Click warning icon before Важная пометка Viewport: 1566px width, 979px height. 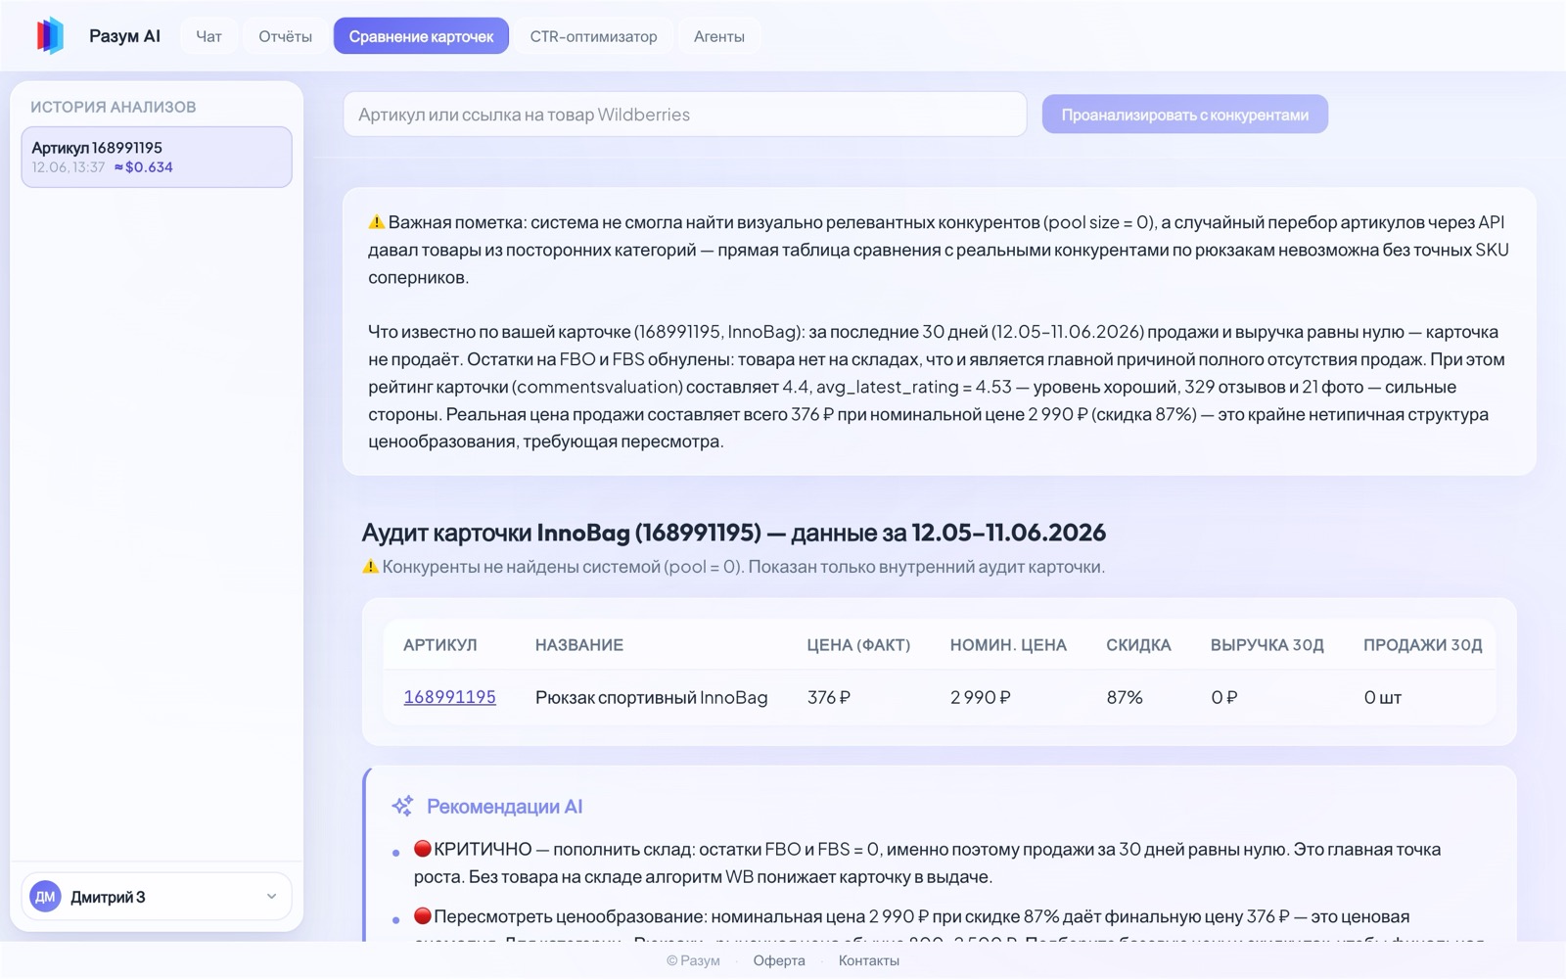376,222
